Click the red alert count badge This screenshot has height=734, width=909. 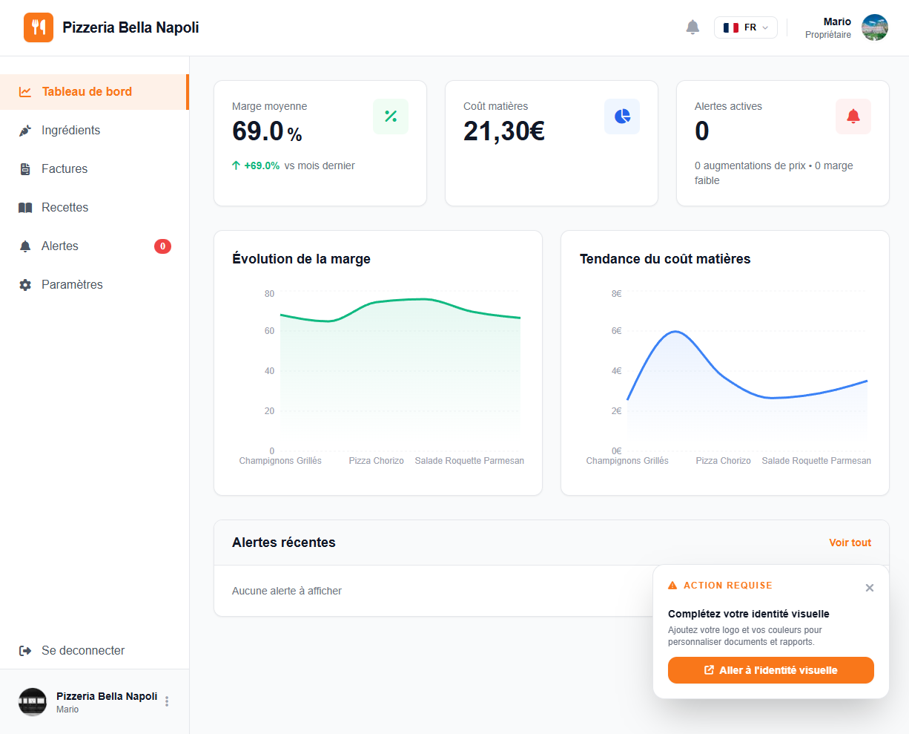click(162, 246)
